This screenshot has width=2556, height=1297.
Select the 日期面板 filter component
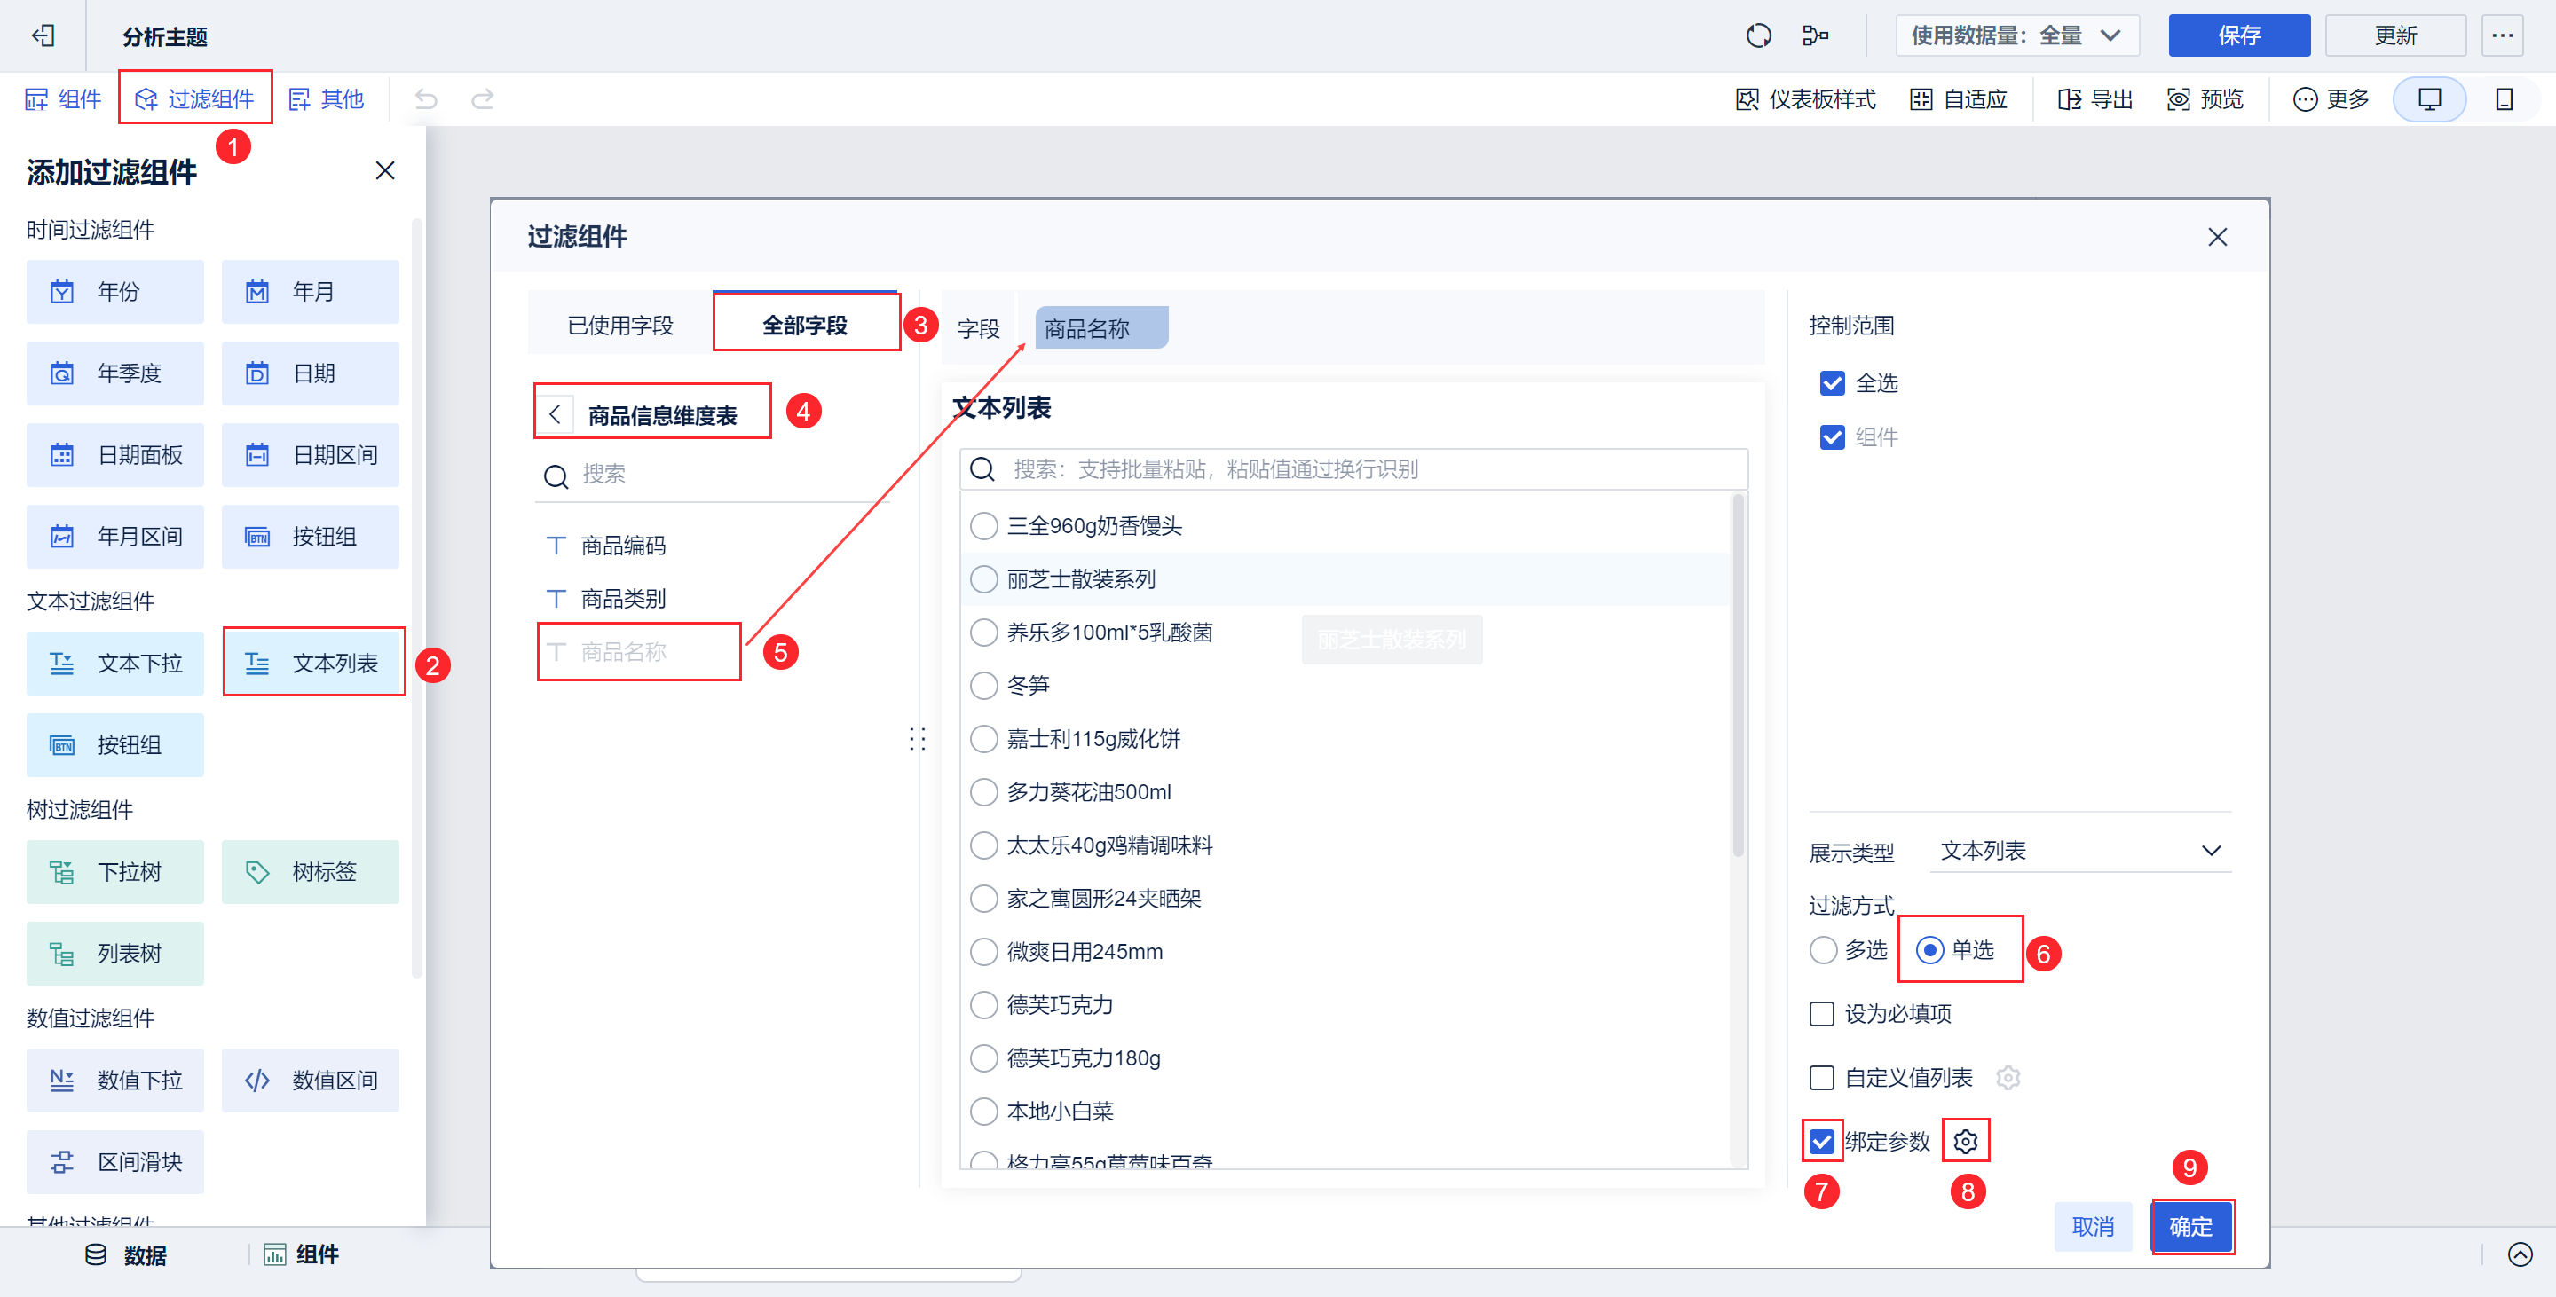(x=115, y=455)
